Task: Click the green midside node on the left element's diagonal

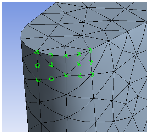Action: 51,65
